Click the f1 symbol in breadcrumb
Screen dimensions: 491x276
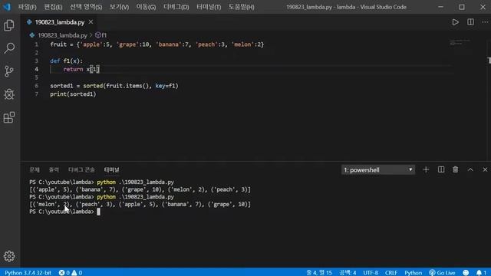pos(101,35)
